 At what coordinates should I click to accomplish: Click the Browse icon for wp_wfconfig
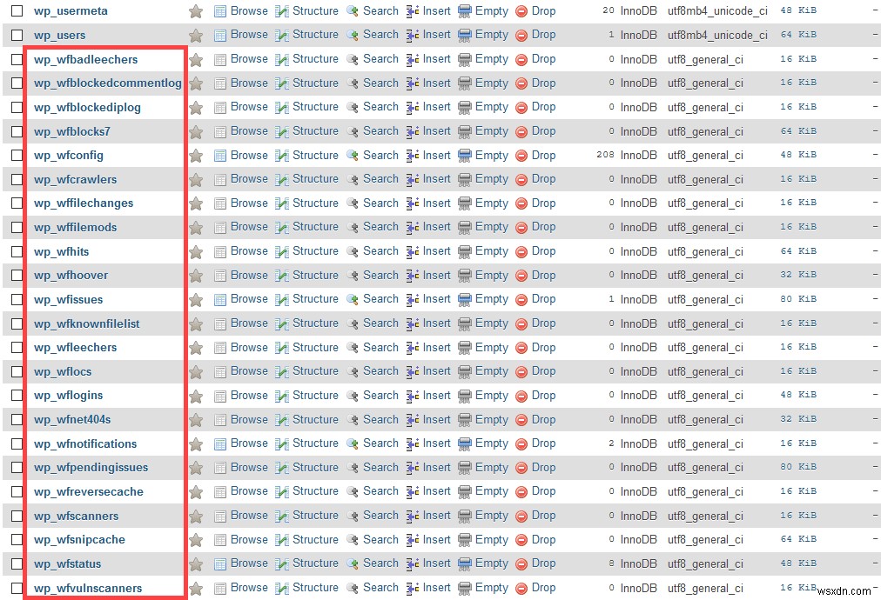pyautogui.click(x=219, y=155)
